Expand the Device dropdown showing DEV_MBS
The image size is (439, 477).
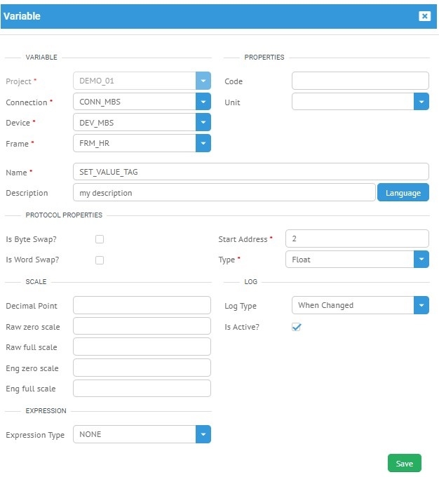[203, 123]
